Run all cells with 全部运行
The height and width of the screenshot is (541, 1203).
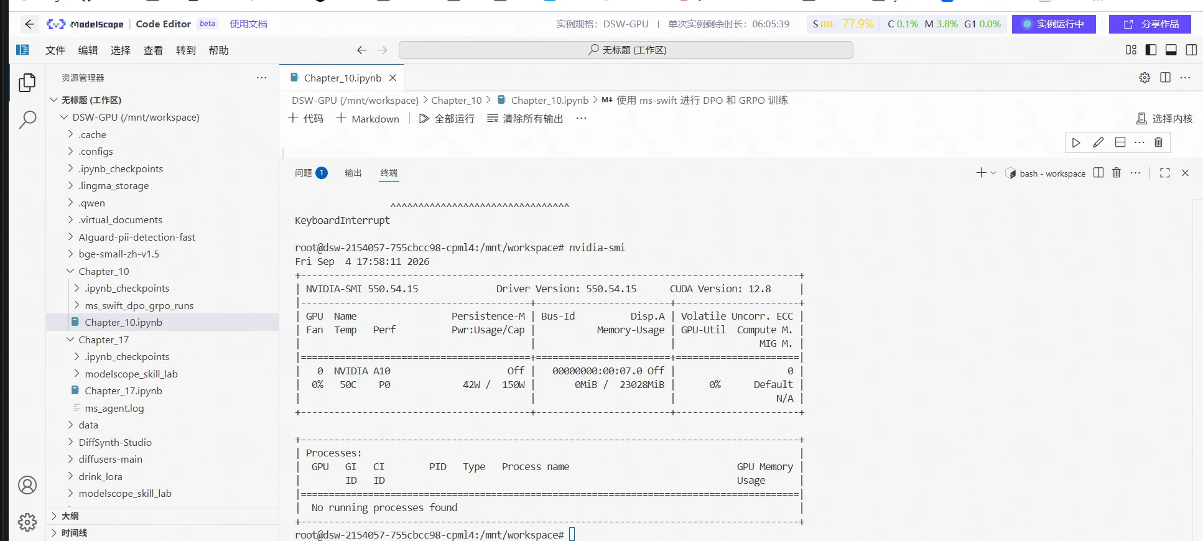tap(447, 118)
